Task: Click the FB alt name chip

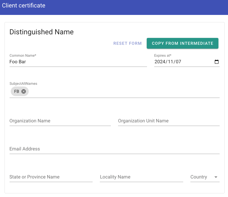Action: (16, 91)
